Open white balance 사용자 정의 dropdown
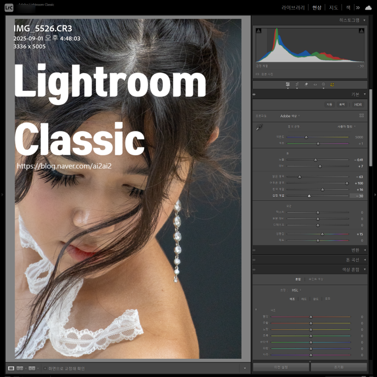 pos(346,126)
